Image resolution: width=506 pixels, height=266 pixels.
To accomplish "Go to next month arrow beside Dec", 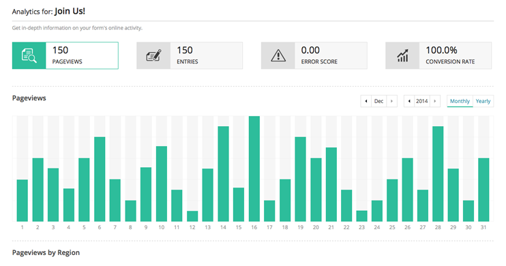I will [x=391, y=101].
